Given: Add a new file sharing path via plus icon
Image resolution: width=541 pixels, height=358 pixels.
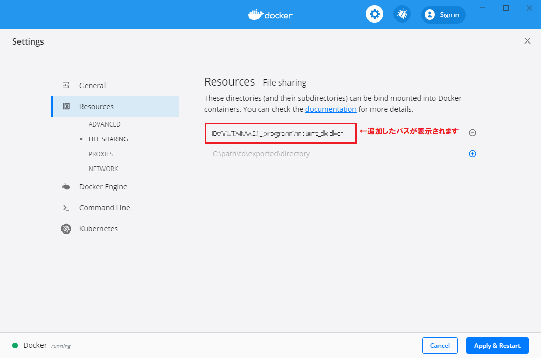Looking at the screenshot, I should point(472,153).
